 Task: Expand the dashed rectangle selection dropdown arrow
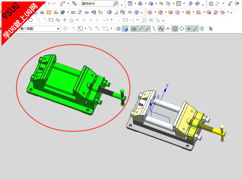111,29
